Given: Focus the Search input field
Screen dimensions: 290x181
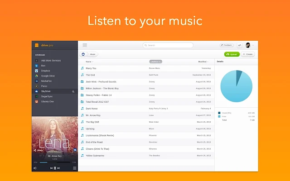Looking at the screenshot, I should click(x=168, y=45).
